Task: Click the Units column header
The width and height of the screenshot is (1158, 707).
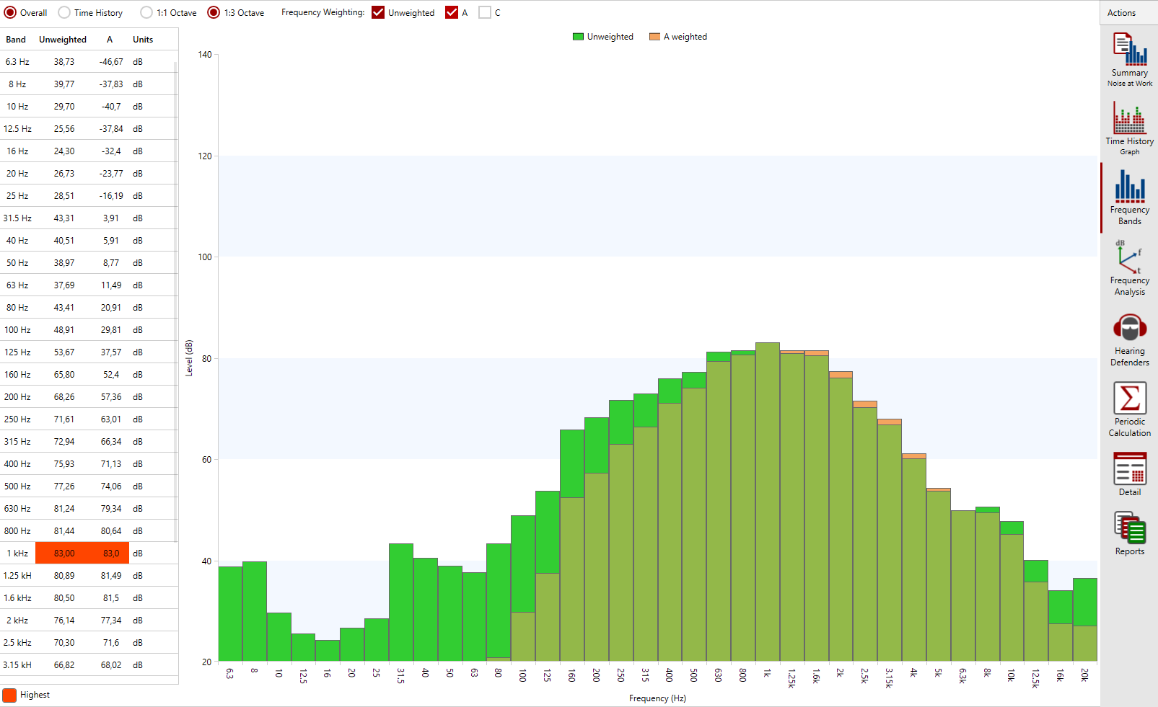Action: click(143, 40)
